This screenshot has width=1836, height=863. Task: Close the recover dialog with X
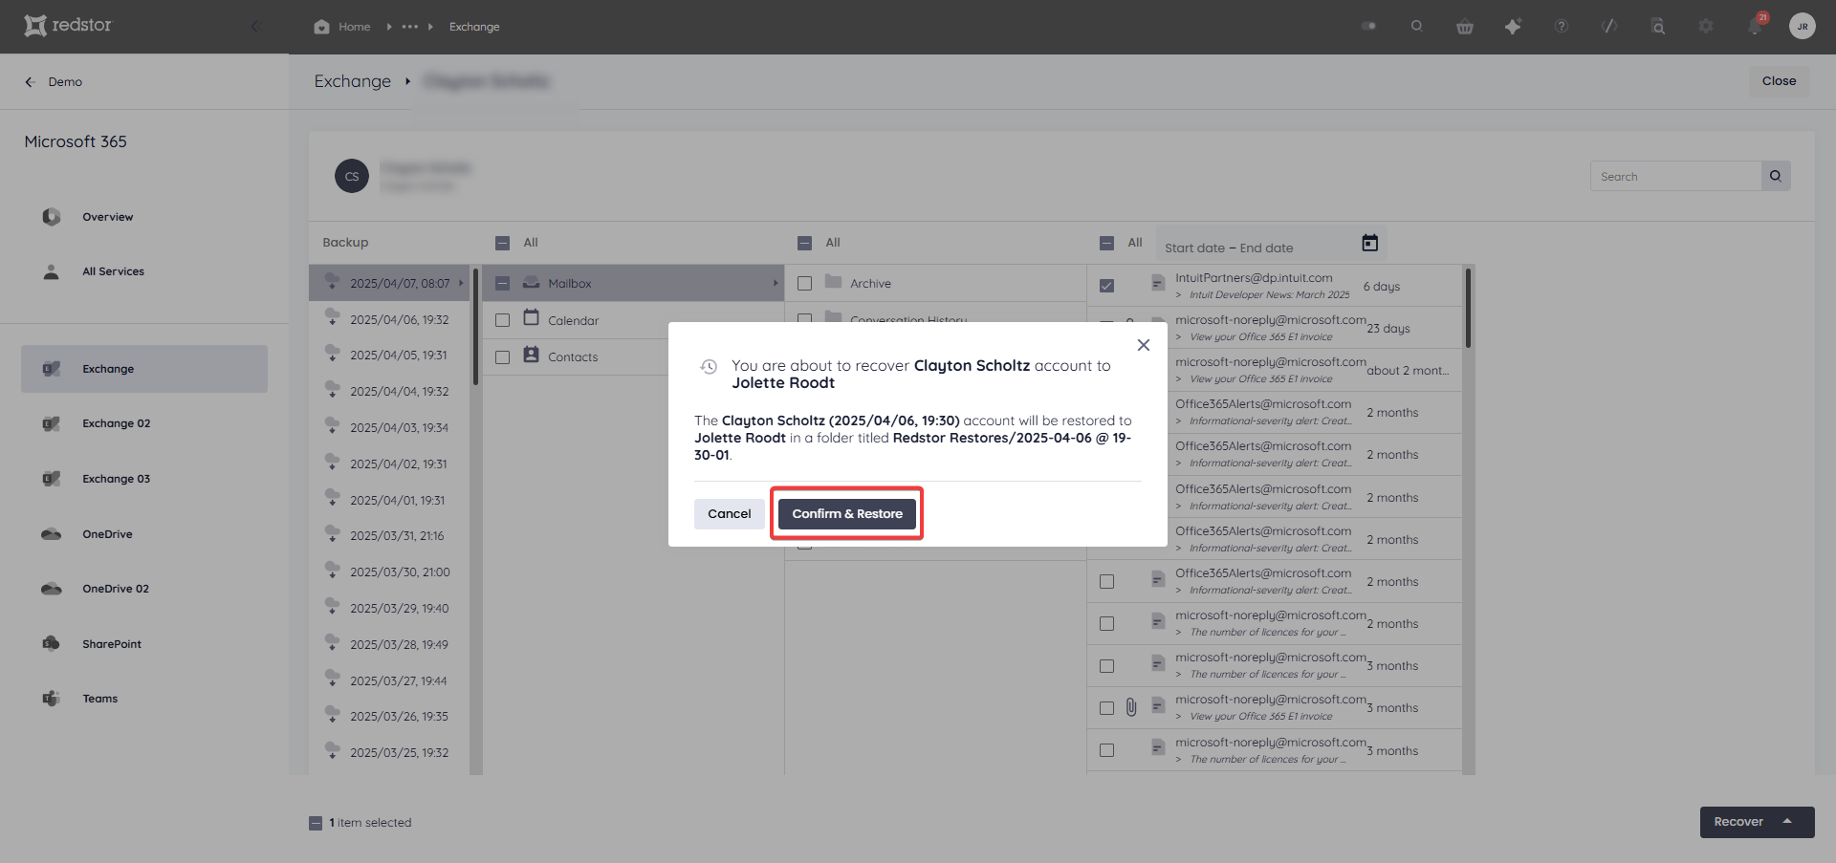pyautogui.click(x=1143, y=345)
